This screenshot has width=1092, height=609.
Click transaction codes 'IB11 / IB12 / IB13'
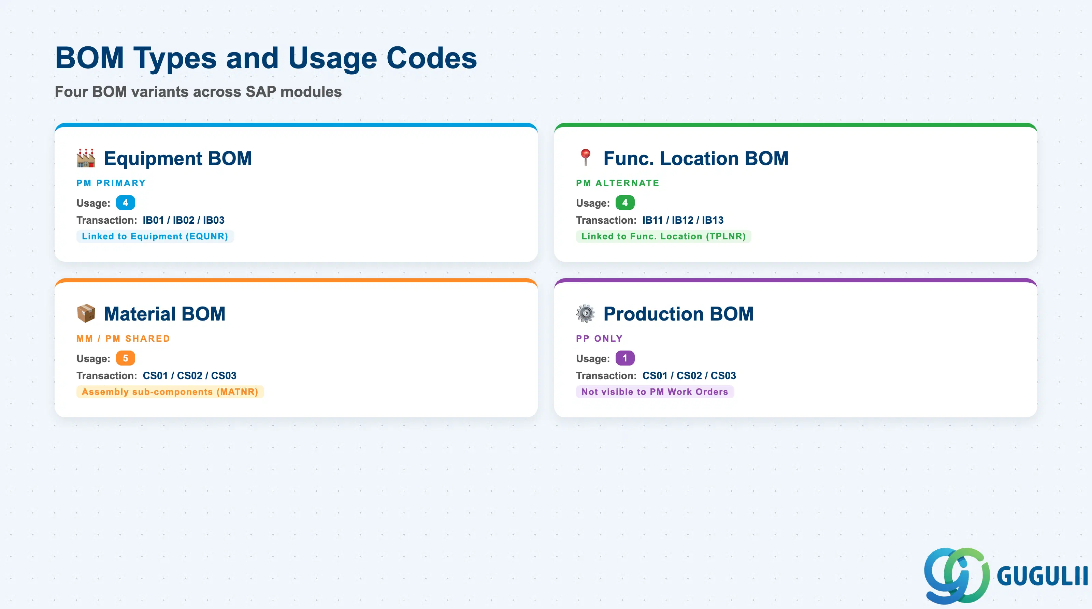(x=683, y=220)
